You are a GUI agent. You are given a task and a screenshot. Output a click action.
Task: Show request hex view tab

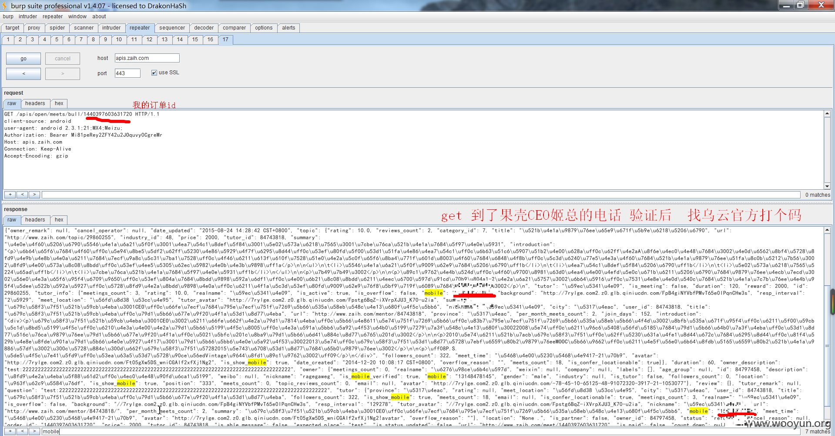tap(59, 103)
